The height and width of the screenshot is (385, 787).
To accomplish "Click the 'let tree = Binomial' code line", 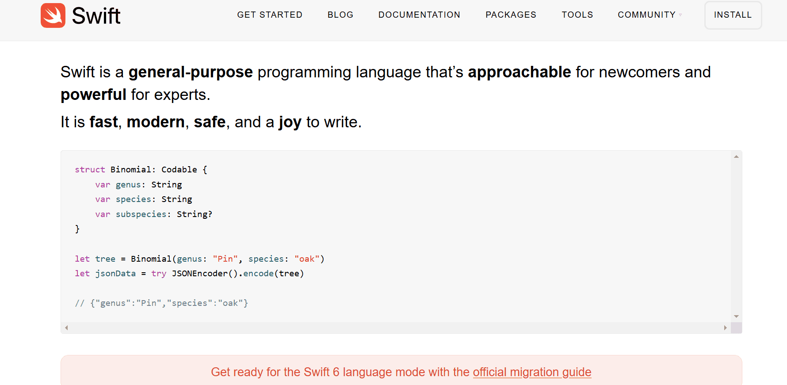I will pyautogui.click(x=200, y=259).
